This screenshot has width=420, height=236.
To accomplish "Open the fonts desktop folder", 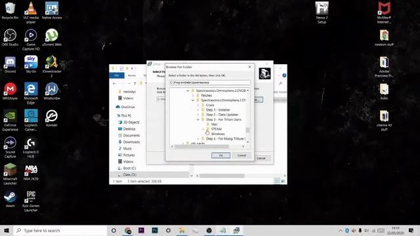I will coord(384,91).
